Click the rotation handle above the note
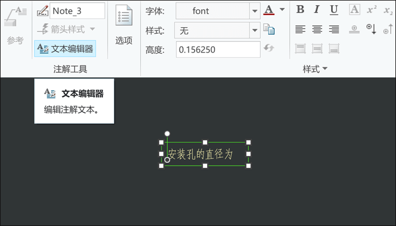The width and height of the screenshot is (396, 226). point(167,133)
